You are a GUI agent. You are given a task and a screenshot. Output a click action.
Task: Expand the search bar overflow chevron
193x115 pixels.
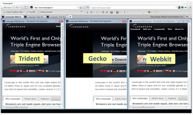(190, 7)
